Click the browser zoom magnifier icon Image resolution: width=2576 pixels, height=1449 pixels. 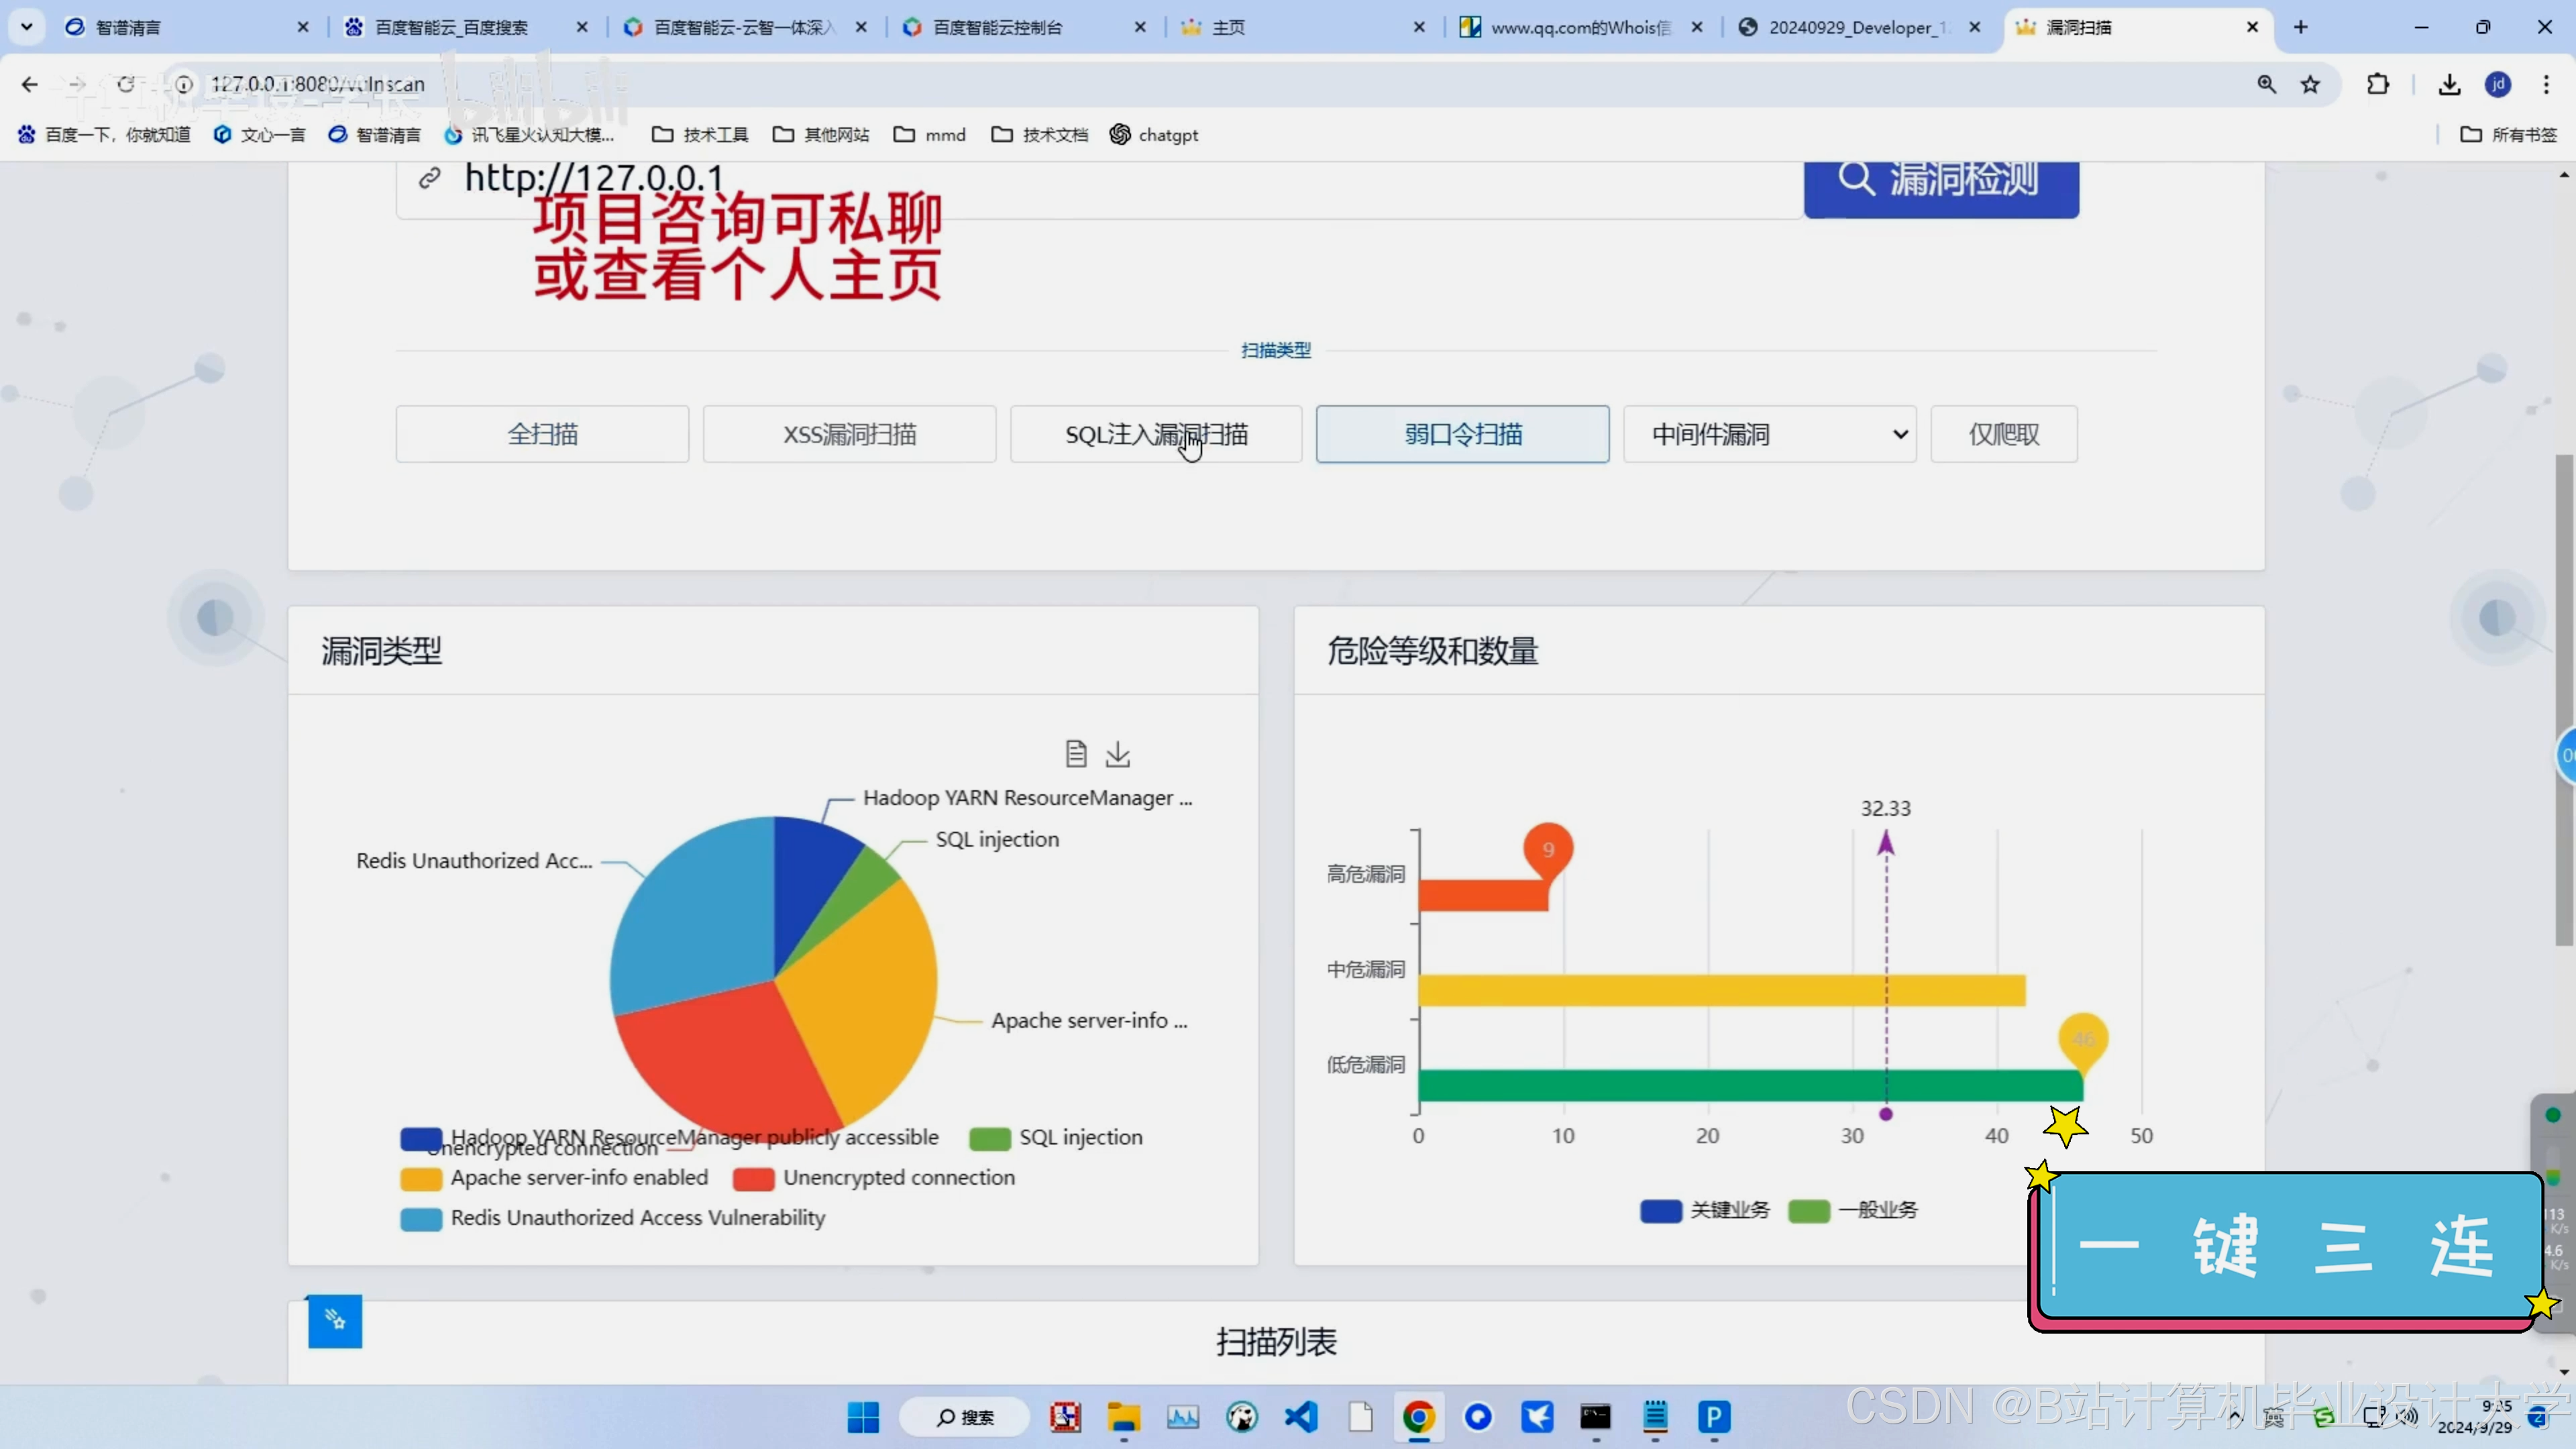point(2266,85)
